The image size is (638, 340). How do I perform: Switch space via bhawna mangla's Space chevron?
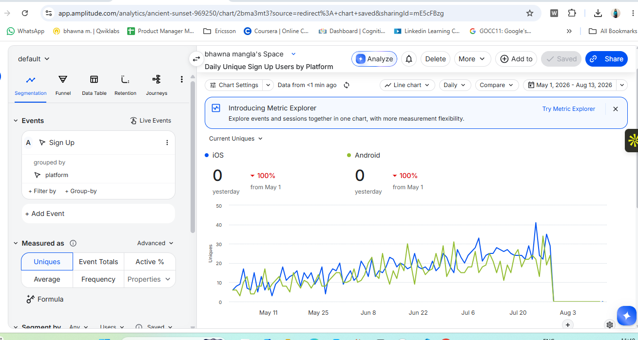(293, 54)
